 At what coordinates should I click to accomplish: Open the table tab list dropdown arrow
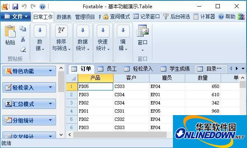(x=243, y=69)
